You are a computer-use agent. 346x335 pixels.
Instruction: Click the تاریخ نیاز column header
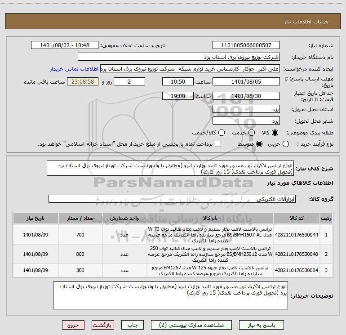pyautogui.click(x=35, y=219)
